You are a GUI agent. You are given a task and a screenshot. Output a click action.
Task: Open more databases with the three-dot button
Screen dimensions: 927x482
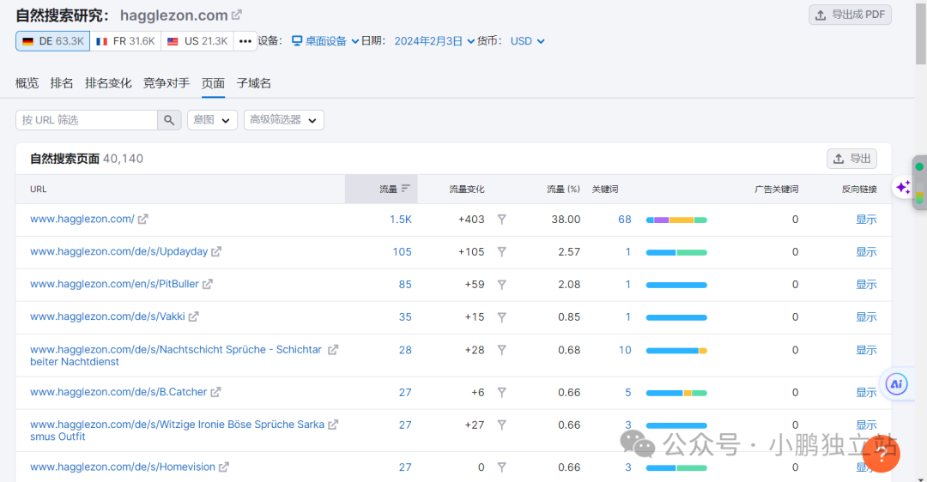click(245, 41)
